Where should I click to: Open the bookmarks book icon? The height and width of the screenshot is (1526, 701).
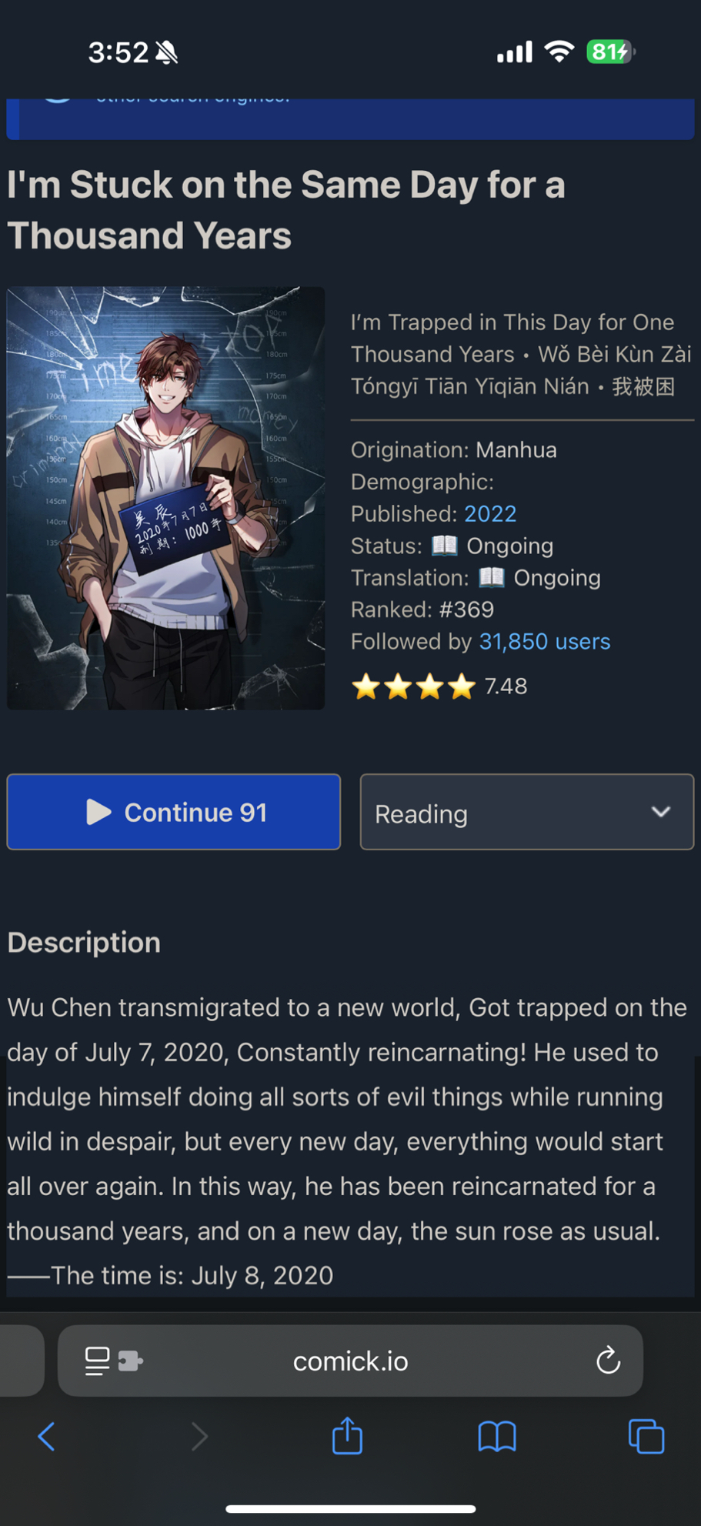click(x=497, y=1436)
